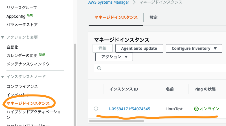
Task: Open the Configure Inventory dropdown
Action: (x=194, y=48)
